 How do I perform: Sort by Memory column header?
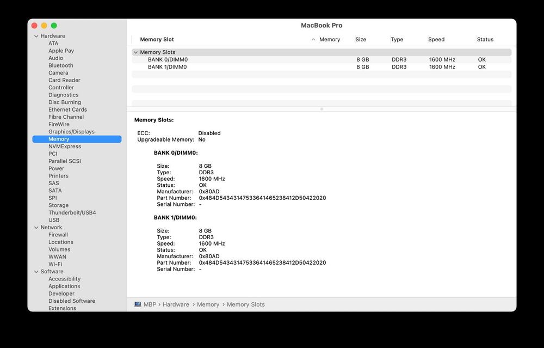tap(330, 40)
